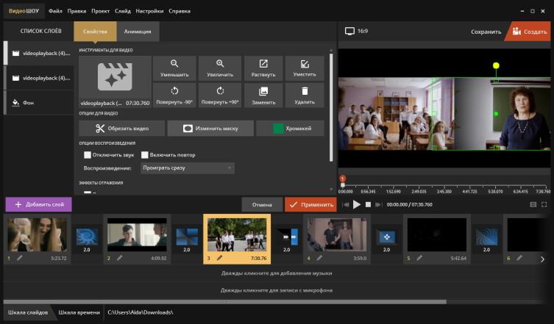
Task: Enable the Отключить звук checkbox
Action: [x=88, y=155]
